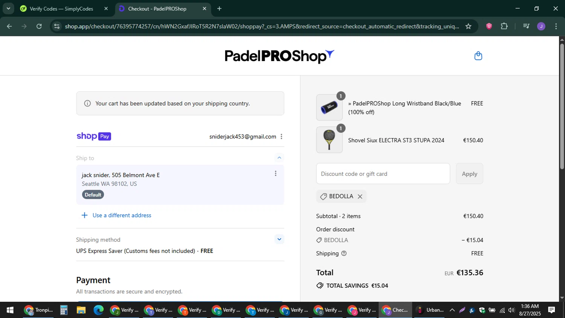
Task: Open the shopping bag cart icon
Action: pos(478,56)
